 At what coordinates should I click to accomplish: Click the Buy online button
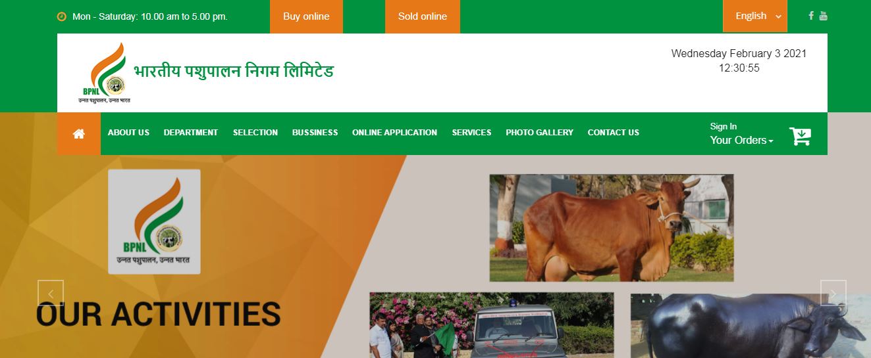point(306,16)
